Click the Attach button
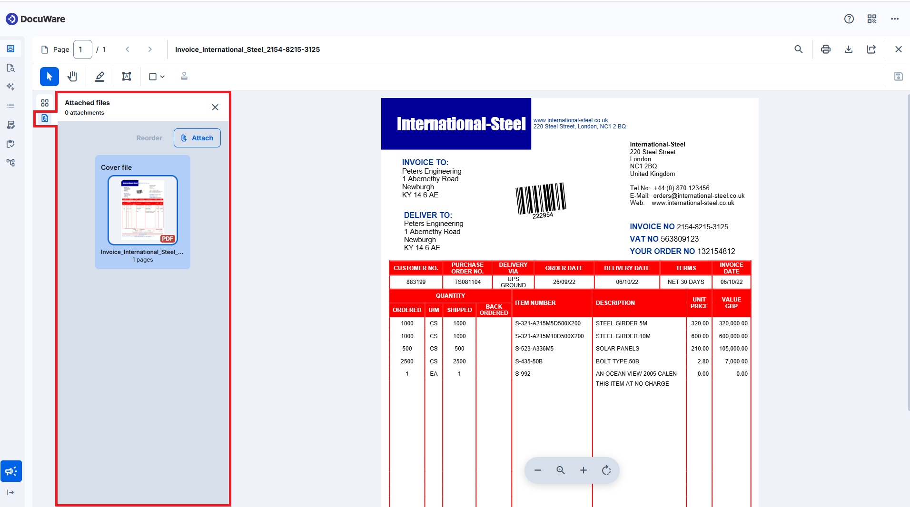 click(x=197, y=138)
